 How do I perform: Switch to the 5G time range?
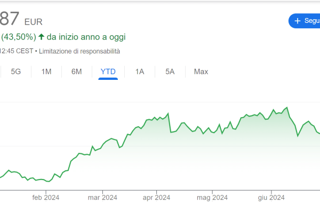click(16, 71)
